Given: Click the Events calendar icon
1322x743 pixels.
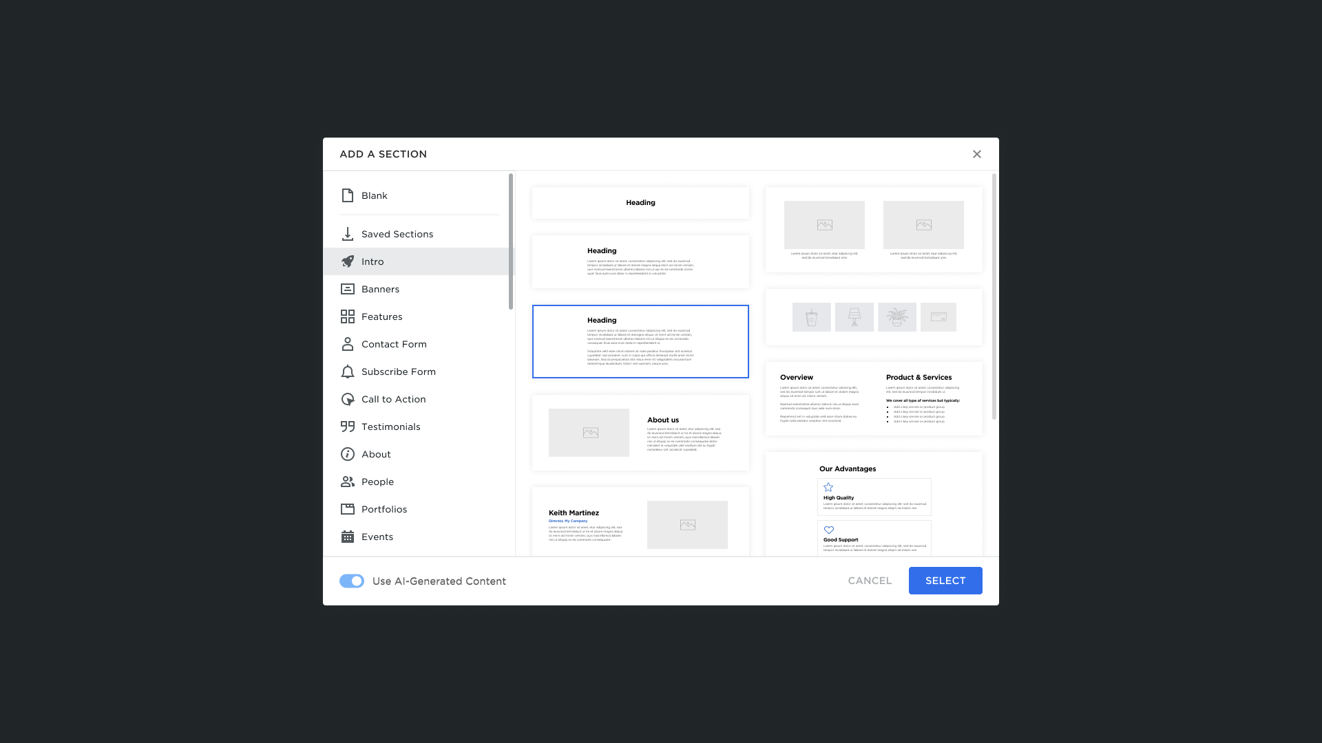Looking at the screenshot, I should coord(348,537).
